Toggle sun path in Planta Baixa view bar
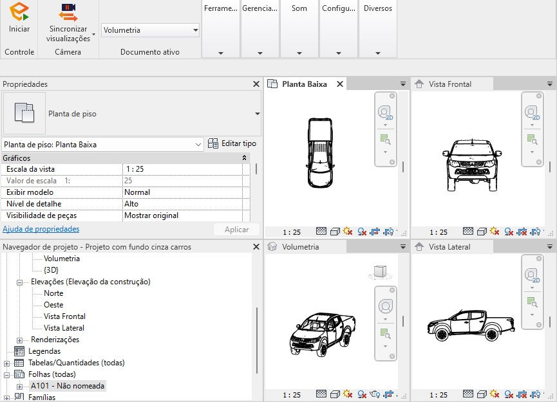The width and height of the screenshot is (557, 402). click(348, 232)
